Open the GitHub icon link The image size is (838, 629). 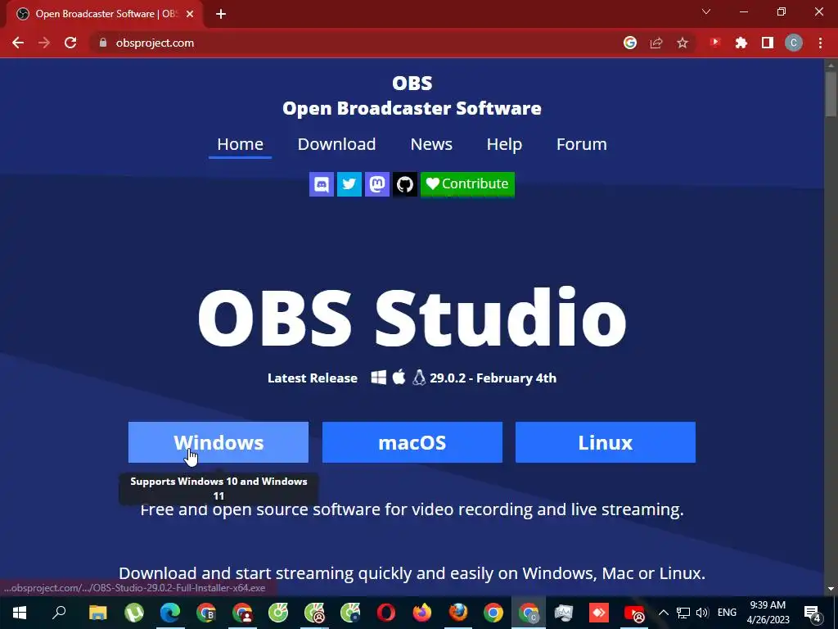coord(404,184)
